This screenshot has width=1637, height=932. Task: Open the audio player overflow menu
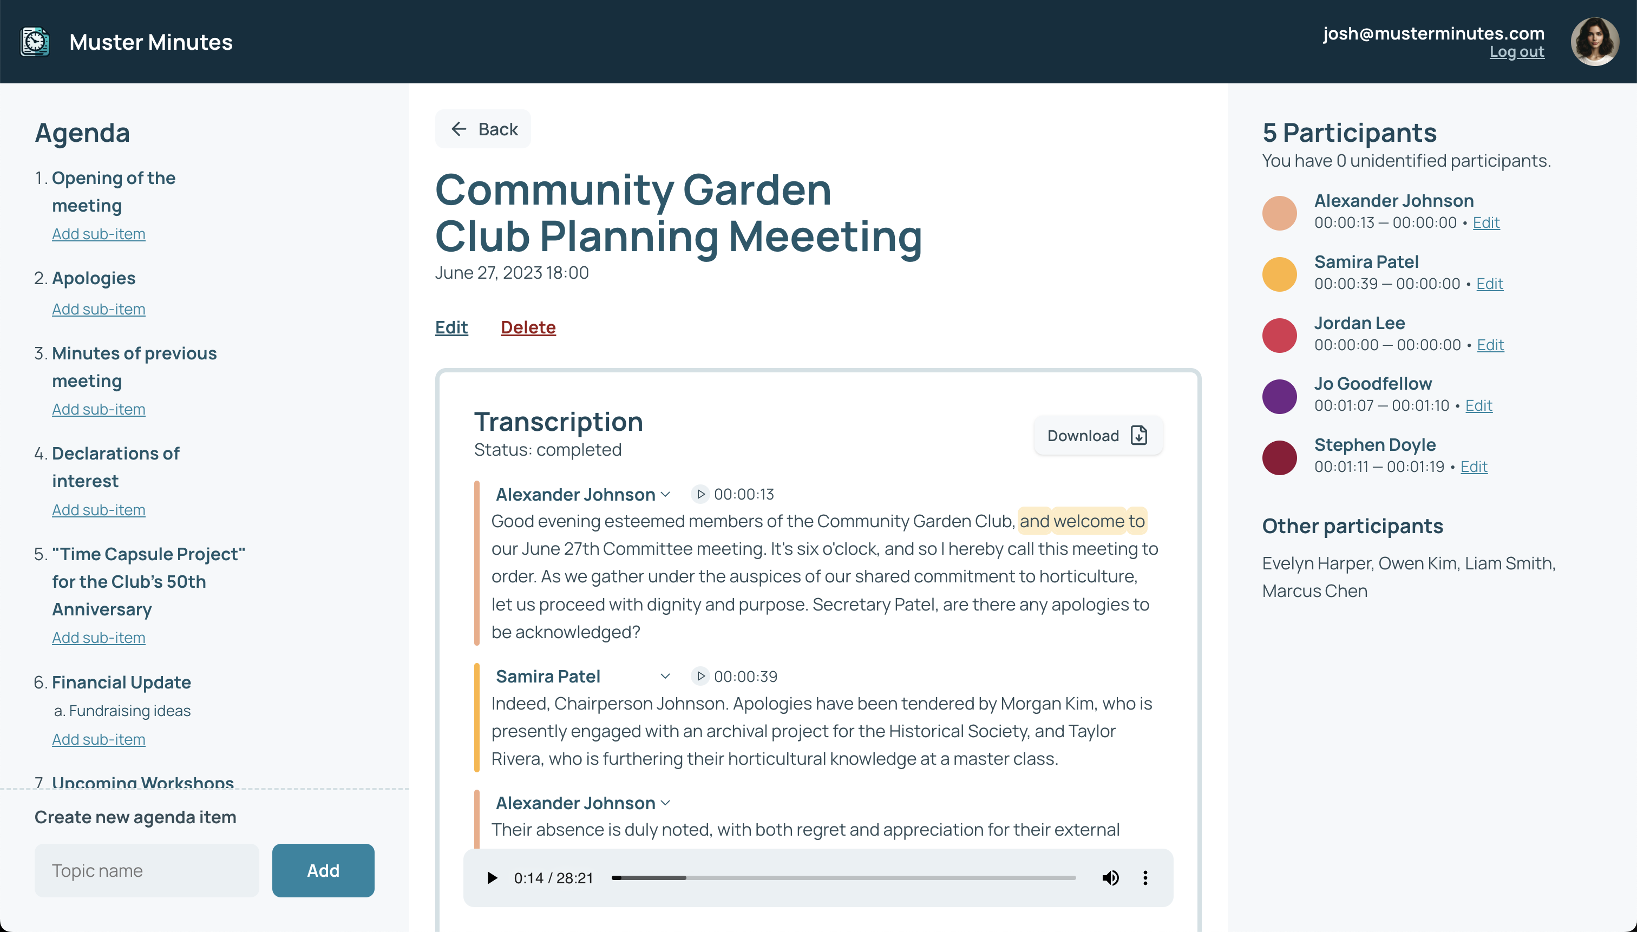(1145, 877)
